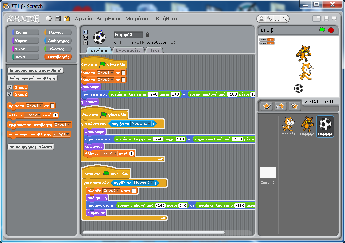
Task: Open the Κίνηση block category
Action: [26, 33]
